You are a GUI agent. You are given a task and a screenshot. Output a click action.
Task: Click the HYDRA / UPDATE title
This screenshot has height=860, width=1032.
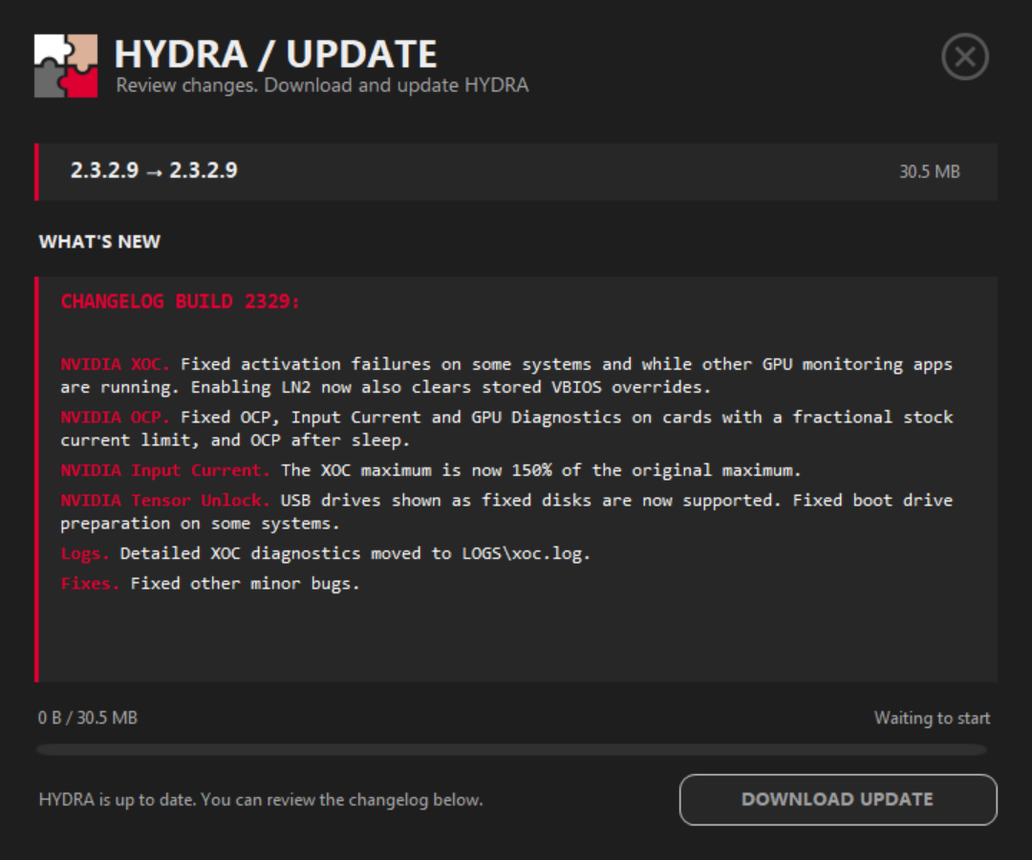pyautogui.click(x=276, y=54)
